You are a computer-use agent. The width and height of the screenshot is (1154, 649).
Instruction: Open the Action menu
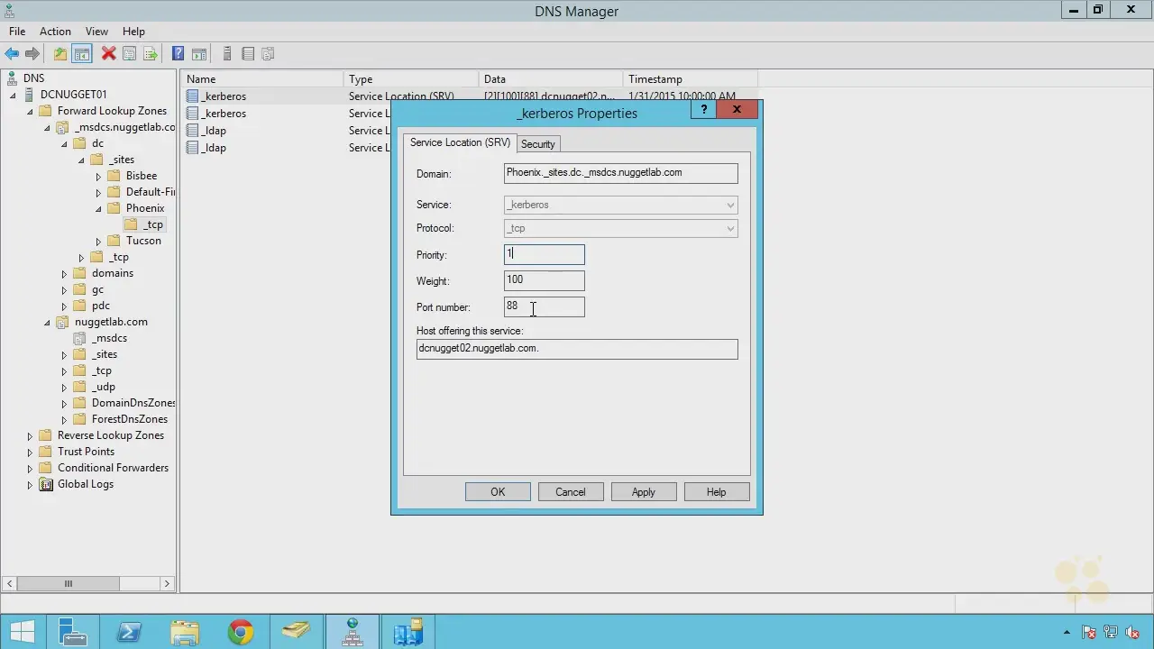coord(55,31)
